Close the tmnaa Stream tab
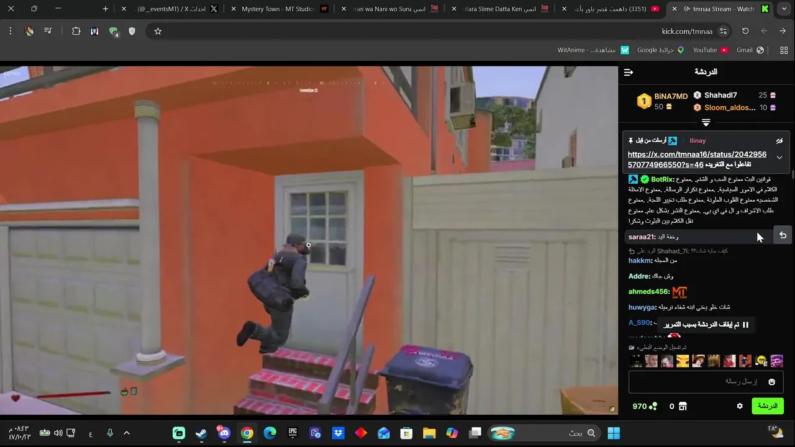 [x=675, y=9]
